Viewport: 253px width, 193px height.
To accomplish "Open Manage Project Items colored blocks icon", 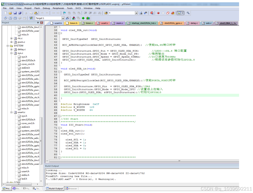I will coord(74,18).
